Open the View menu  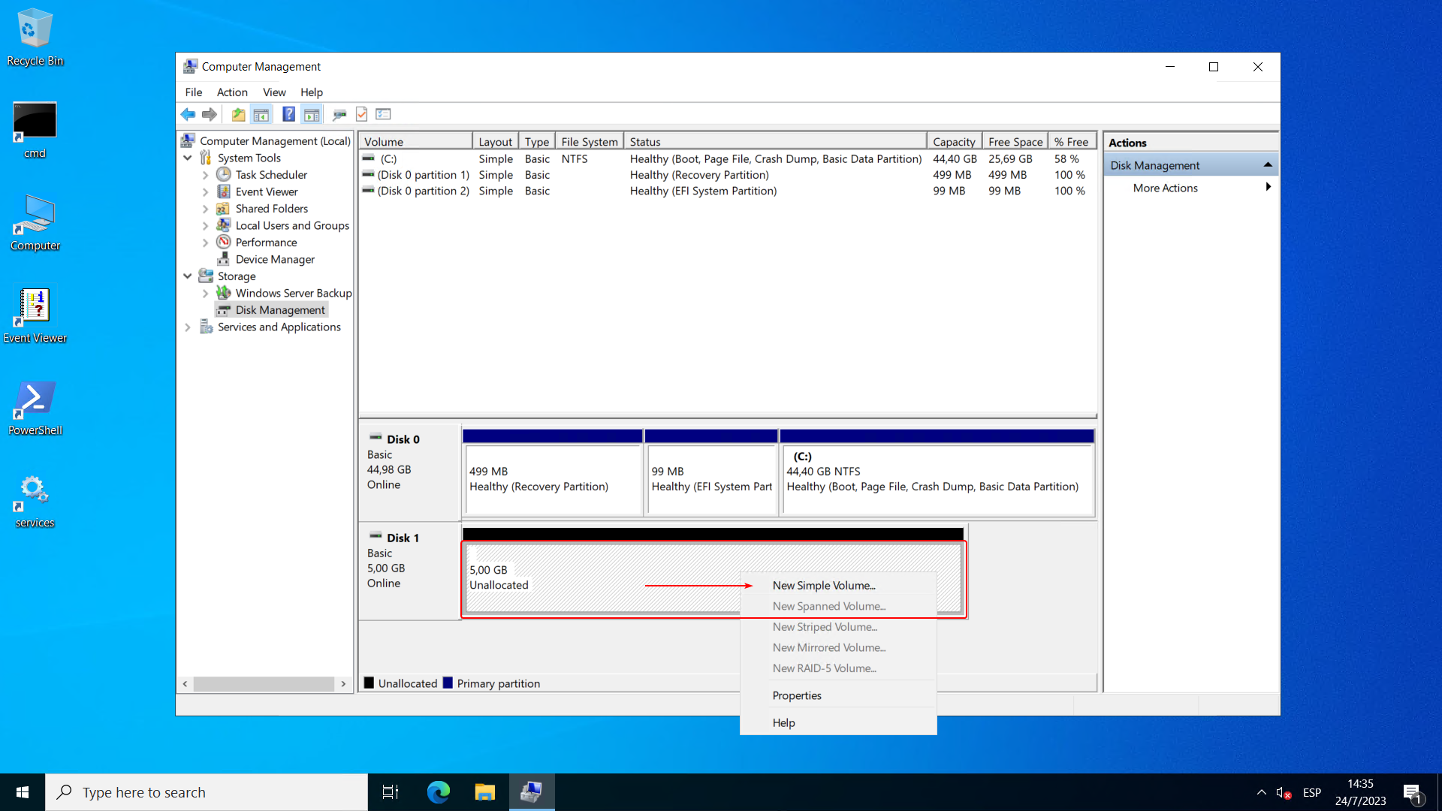(274, 92)
